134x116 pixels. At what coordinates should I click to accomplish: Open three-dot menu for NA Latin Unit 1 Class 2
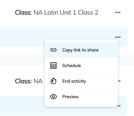click(118, 12)
